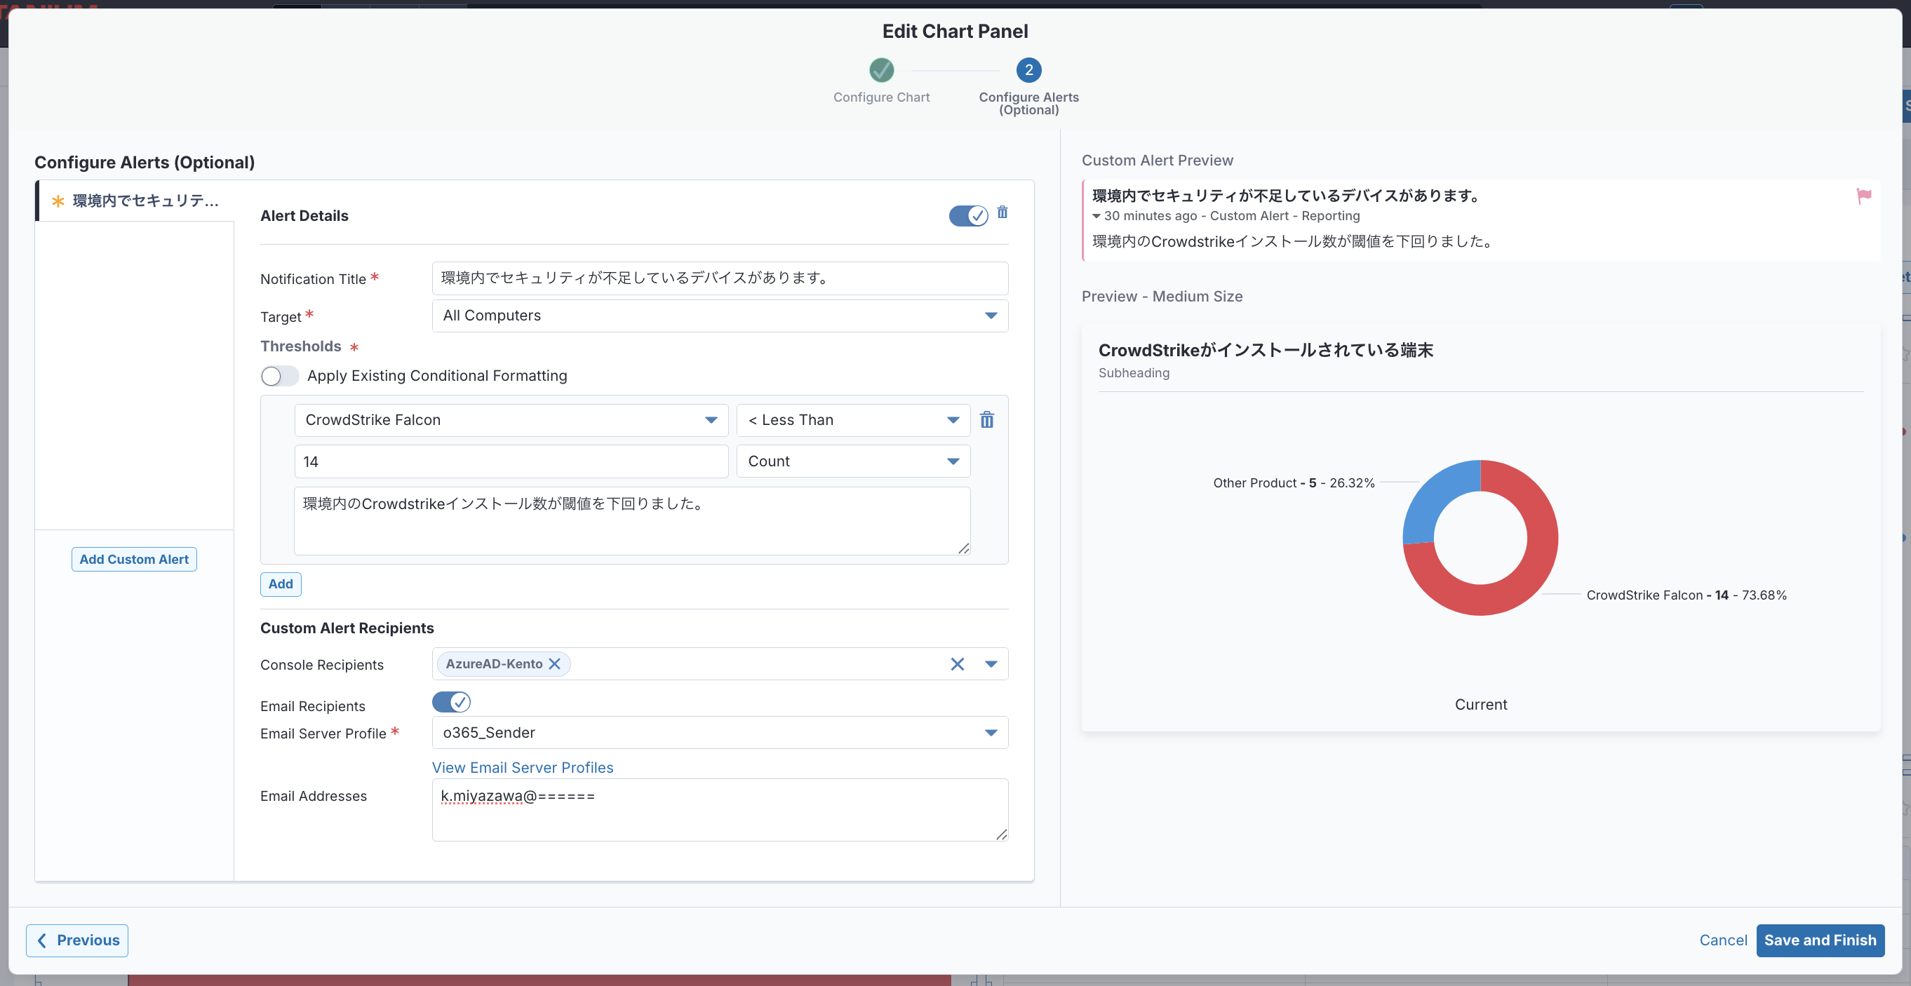
Task: Click the Add Custom Alert button
Action: pyautogui.click(x=134, y=560)
